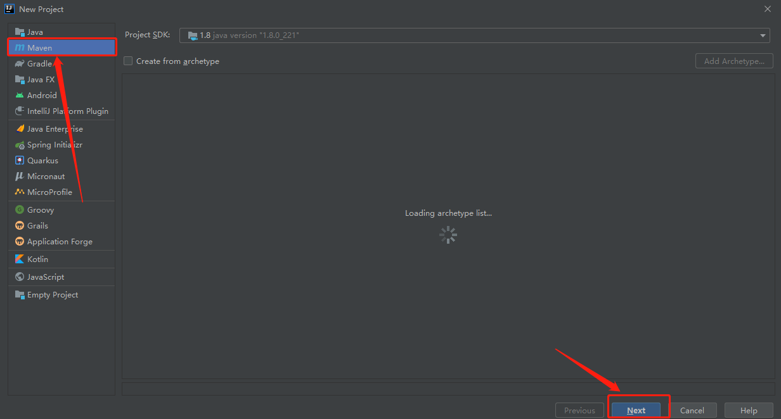Click the Groovy green circle icon

(x=20, y=209)
